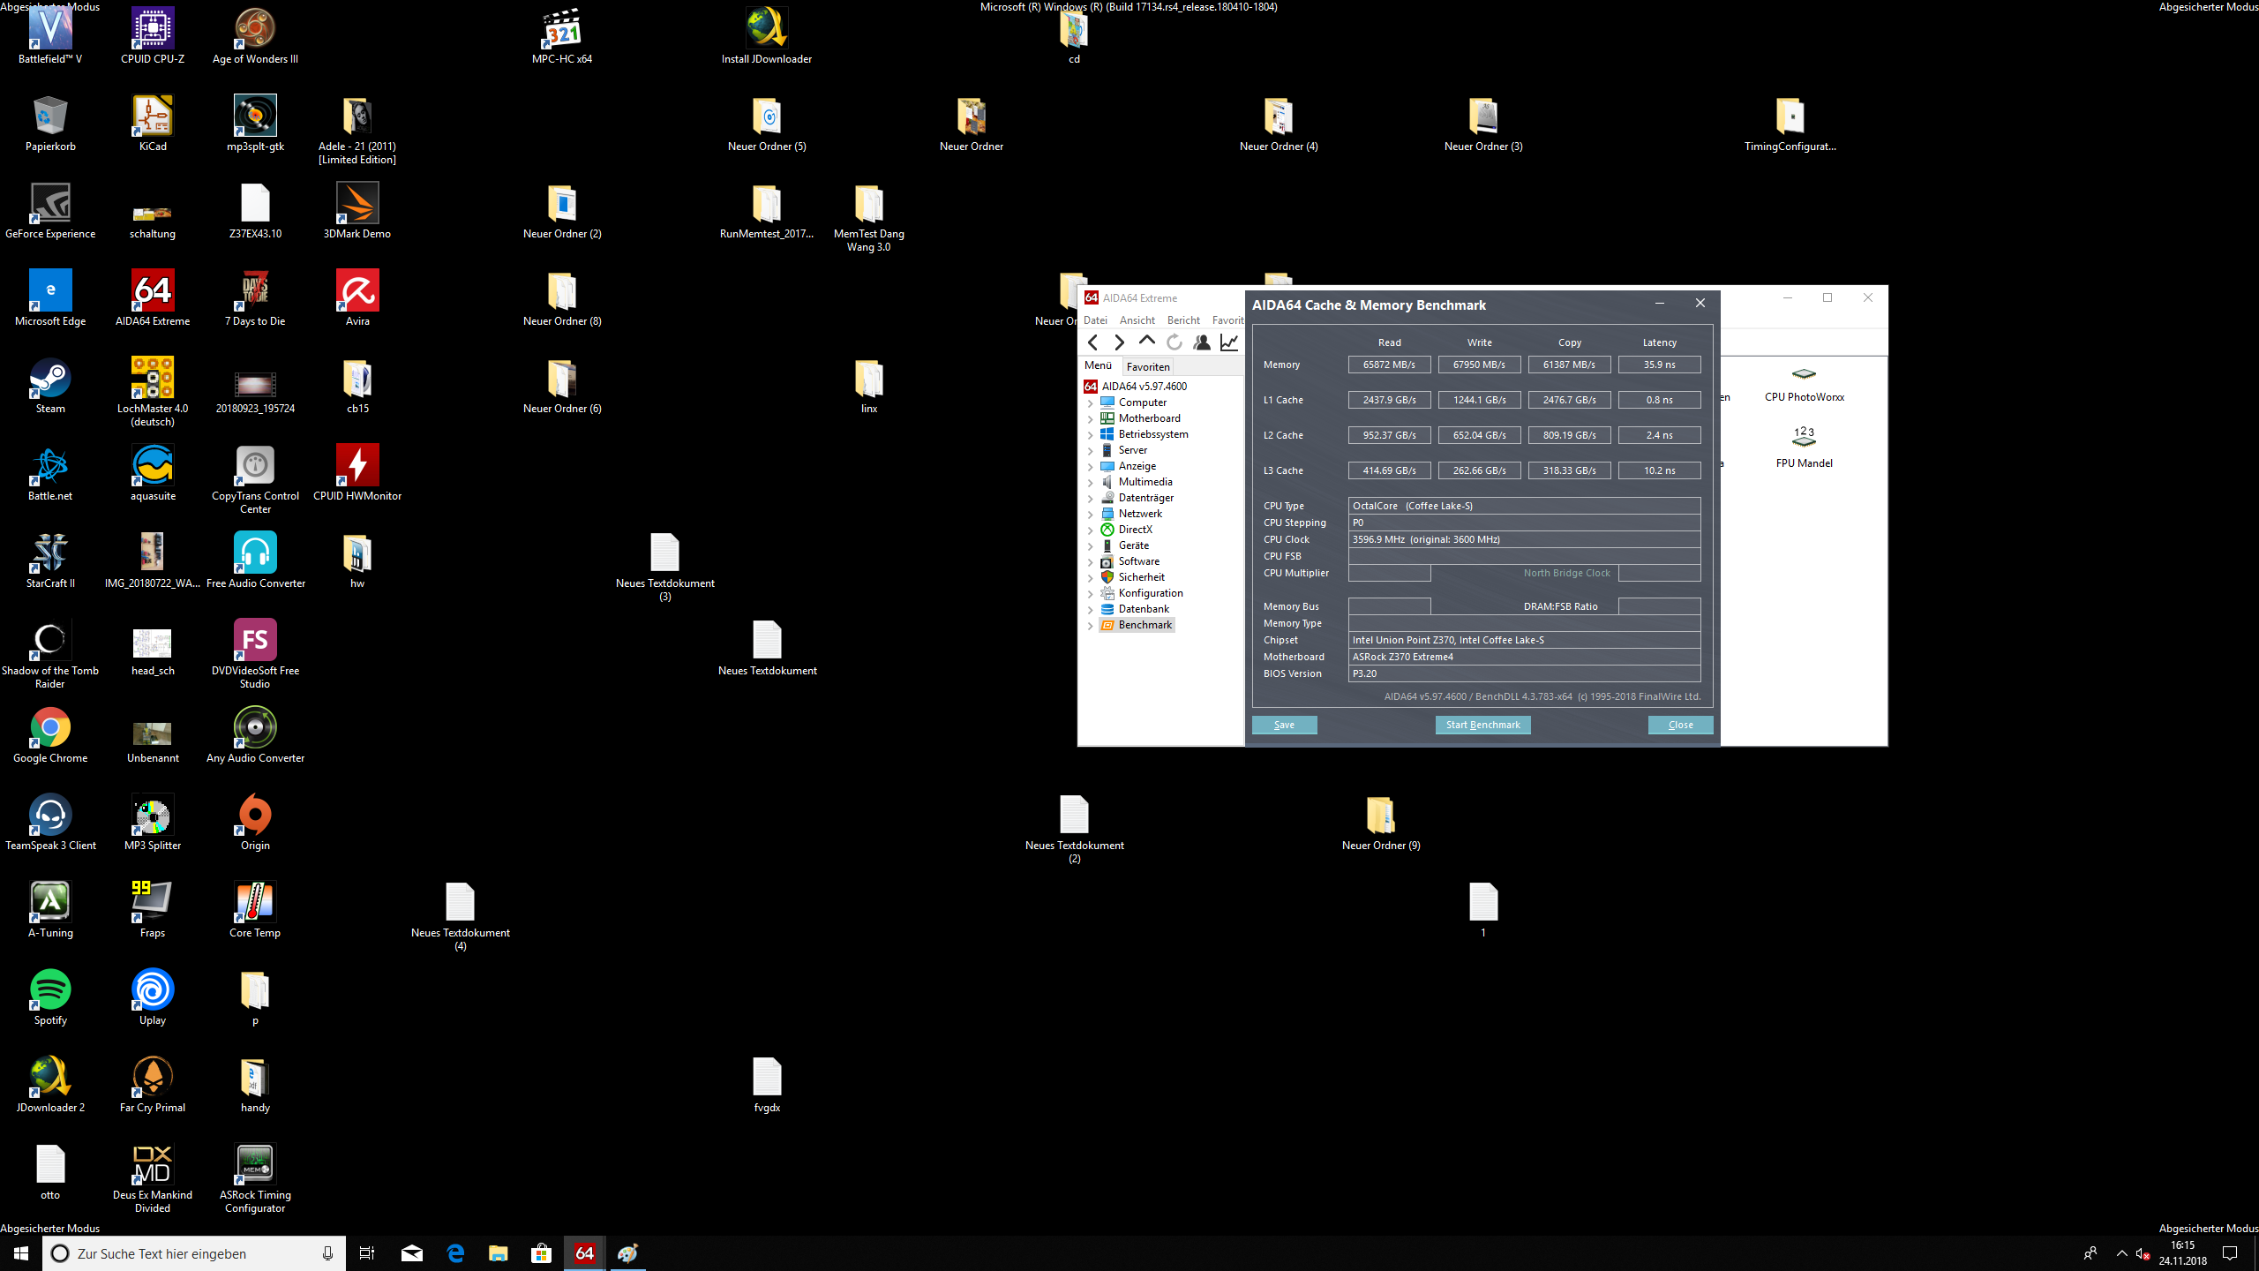Select the Steam desktop icon

point(50,386)
